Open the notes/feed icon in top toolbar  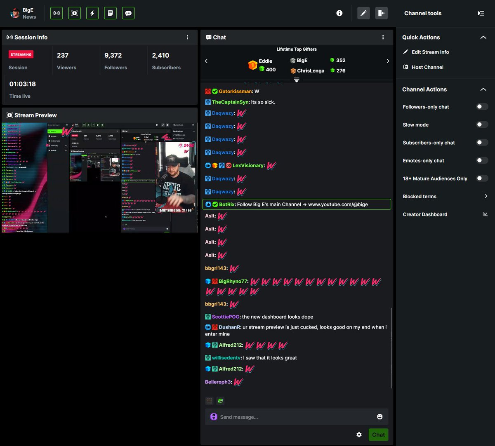coord(110,13)
